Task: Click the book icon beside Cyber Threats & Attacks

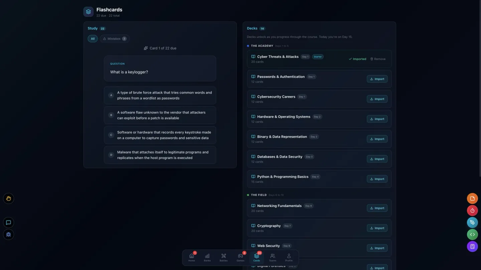Action: click(x=253, y=57)
